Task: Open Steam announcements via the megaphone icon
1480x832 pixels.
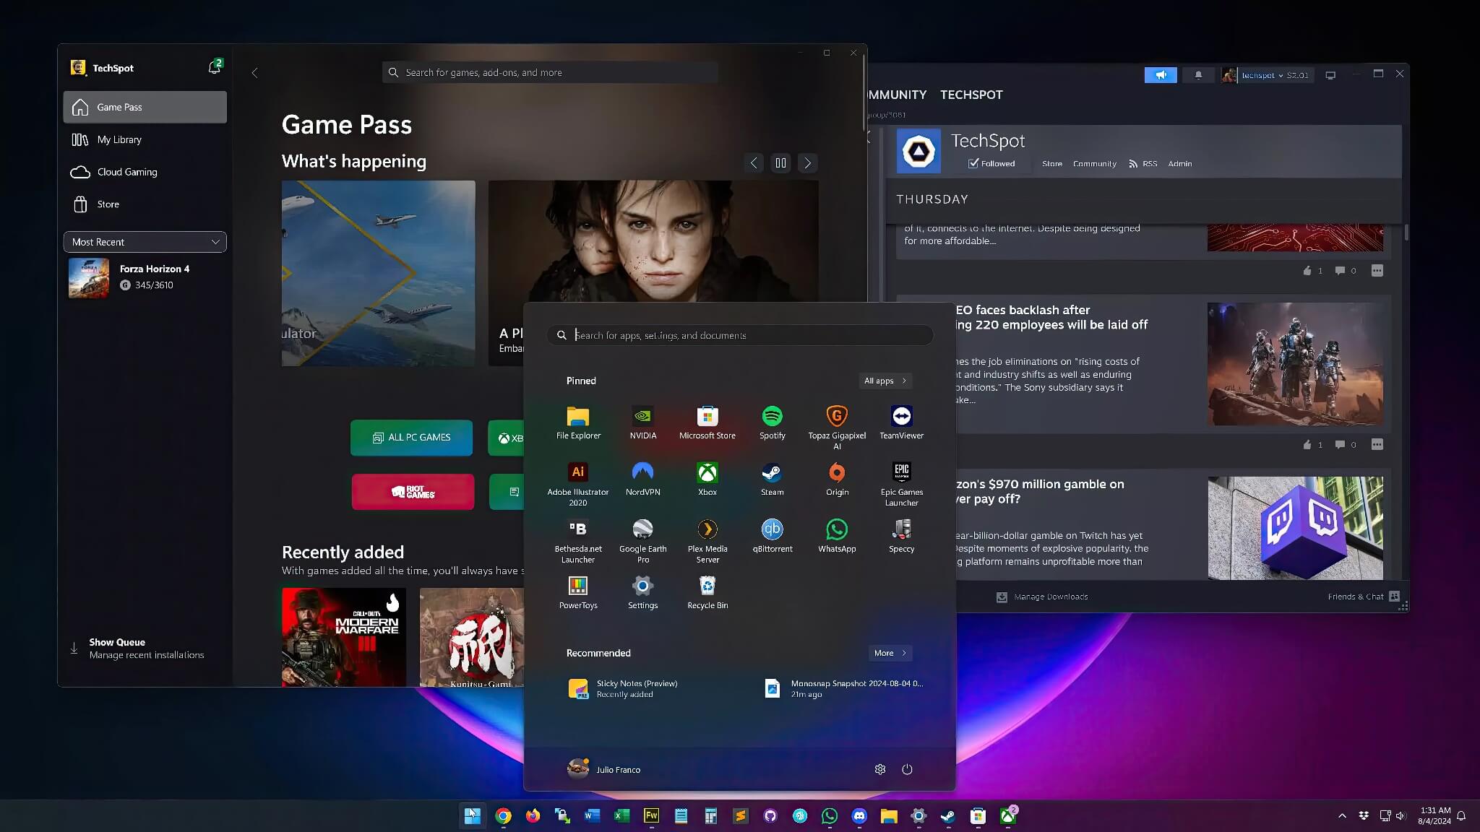Action: pyautogui.click(x=1161, y=74)
